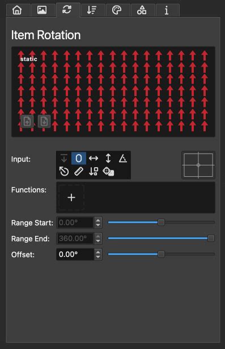The image size is (225, 349).
Task: Click the Item Rotation heading
Action: [46, 35]
